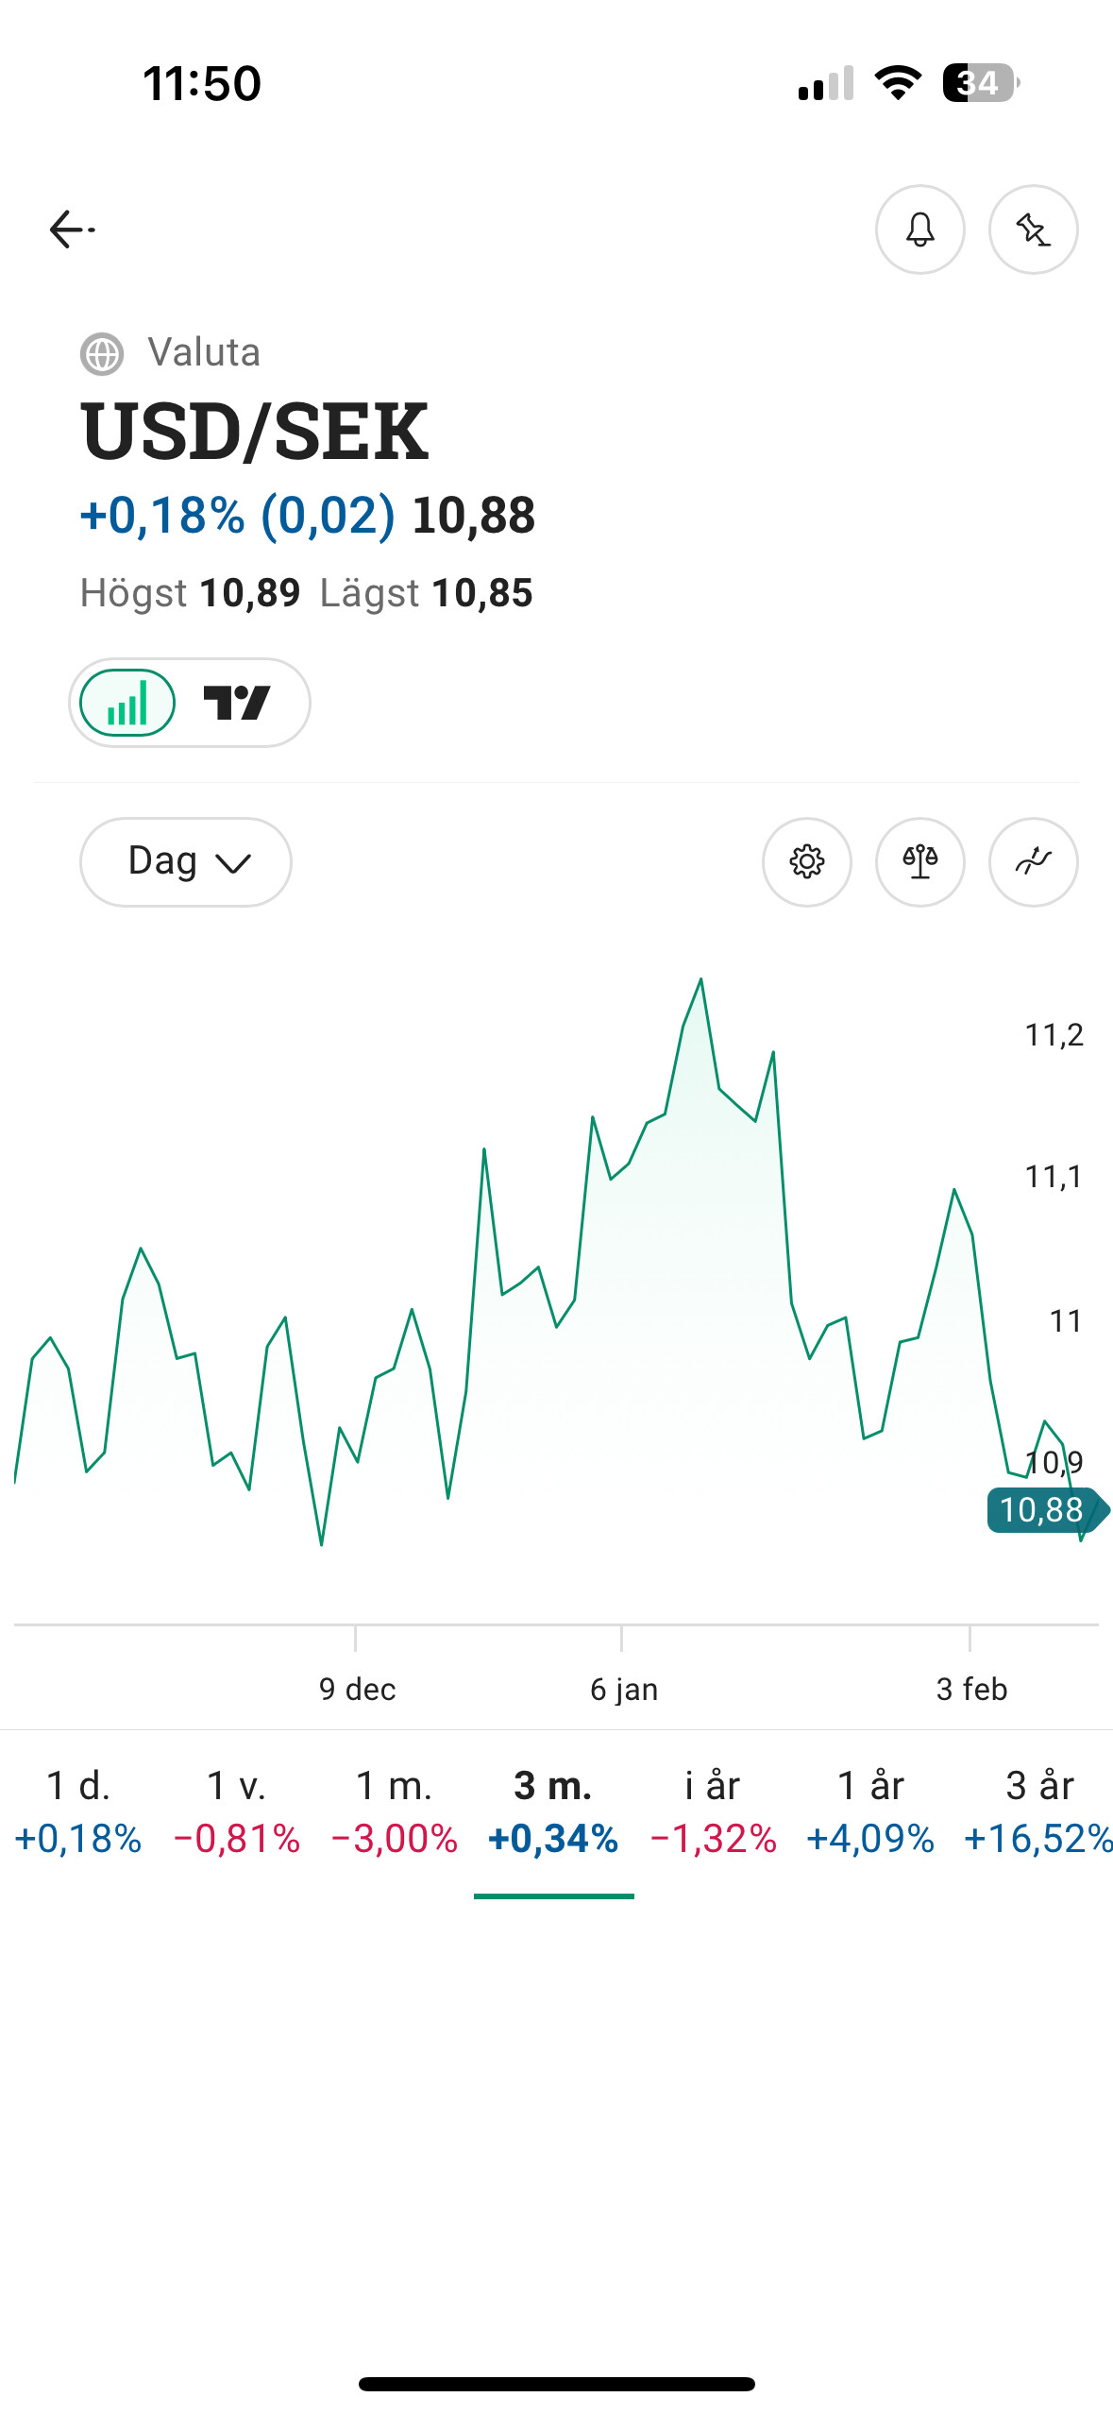Select the 1 år period tab
Image resolution: width=1113 pixels, height=2414 pixels.
tap(870, 1811)
